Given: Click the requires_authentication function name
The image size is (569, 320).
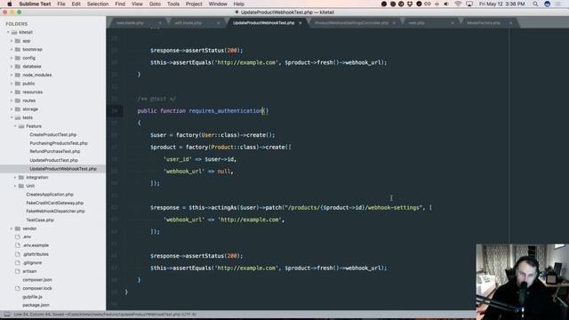Looking at the screenshot, I should tap(226, 110).
